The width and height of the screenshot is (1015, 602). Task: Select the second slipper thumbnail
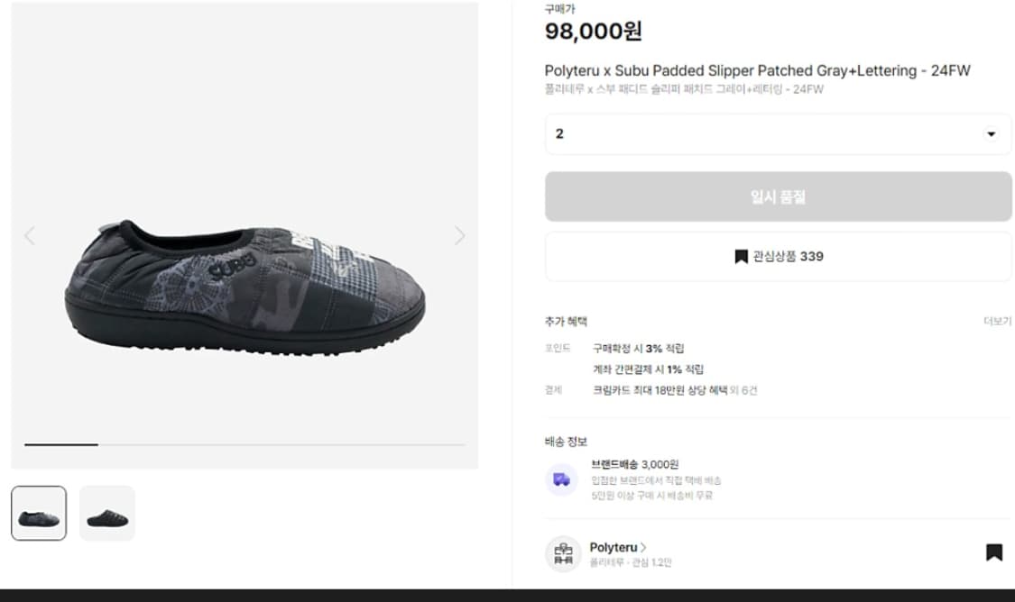tap(107, 514)
